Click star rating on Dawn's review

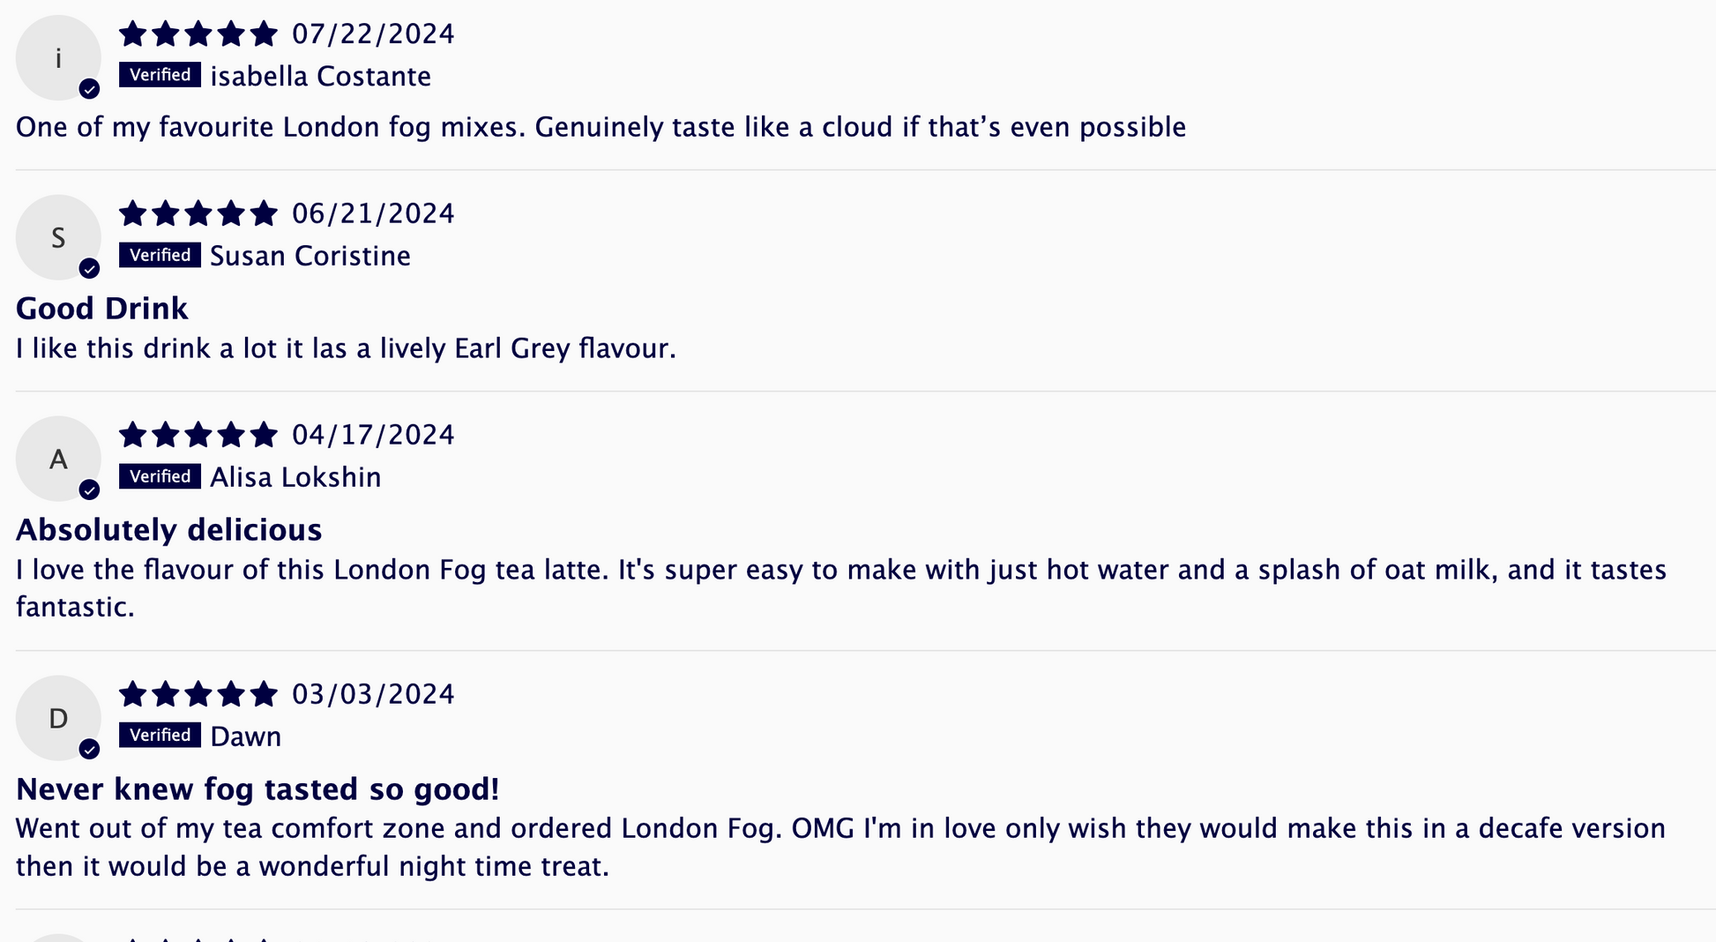198,694
